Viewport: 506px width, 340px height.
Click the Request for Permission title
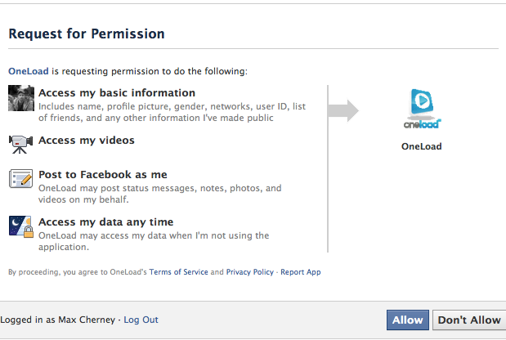coord(87,34)
